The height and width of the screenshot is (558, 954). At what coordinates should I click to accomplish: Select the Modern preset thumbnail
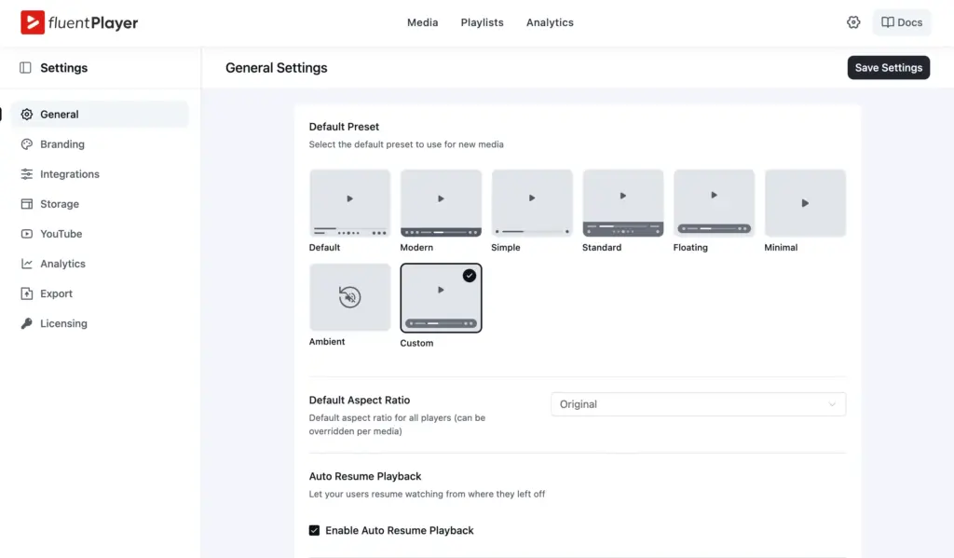coord(441,203)
